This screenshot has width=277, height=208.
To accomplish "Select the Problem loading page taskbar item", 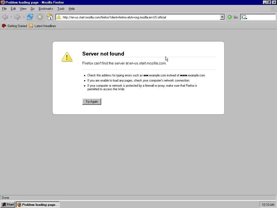I will [x=38, y=205].
